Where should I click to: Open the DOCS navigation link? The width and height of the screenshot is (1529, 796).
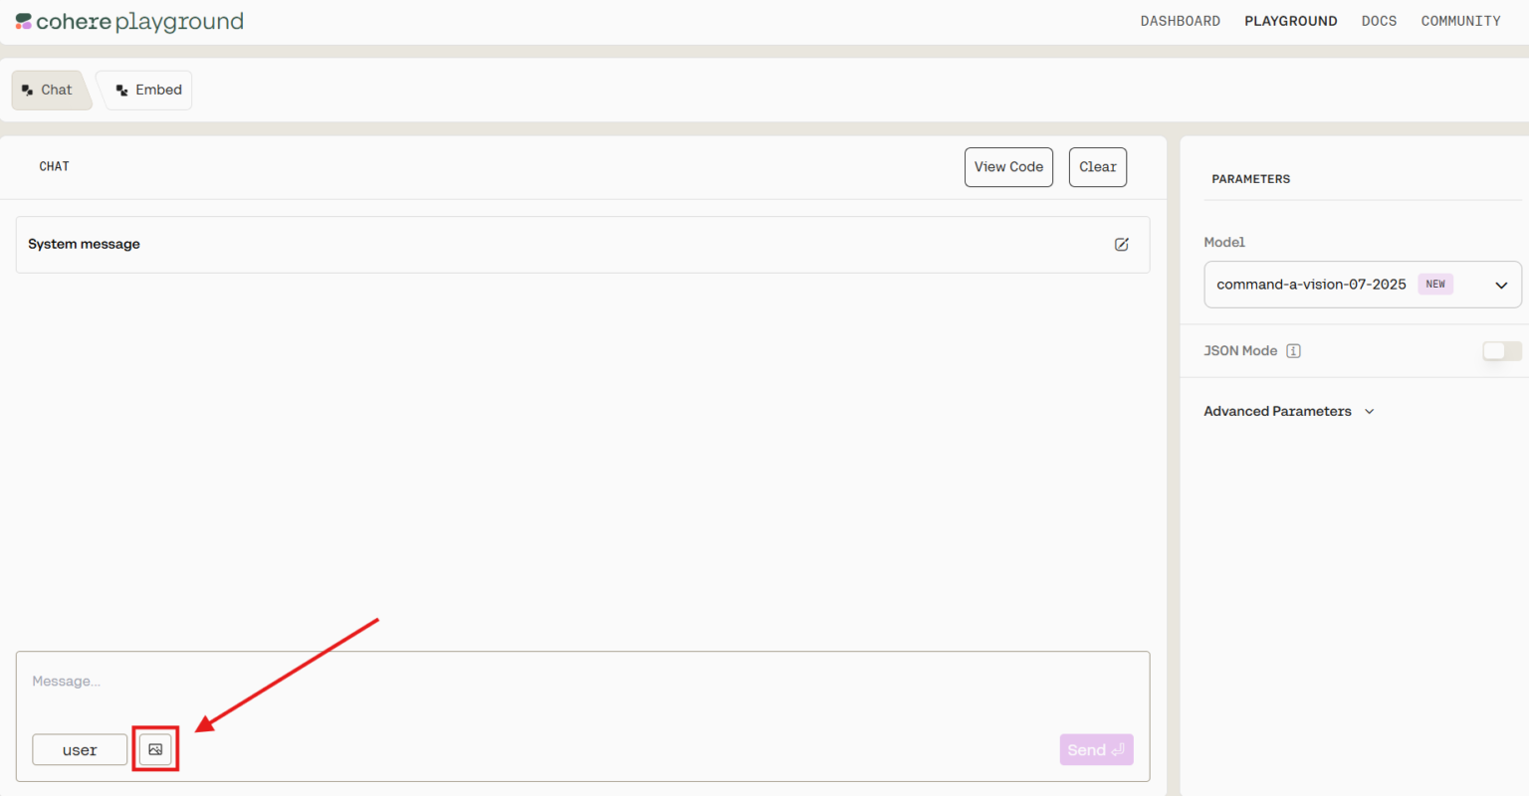pyautogui.click(x=1379, y=20)
